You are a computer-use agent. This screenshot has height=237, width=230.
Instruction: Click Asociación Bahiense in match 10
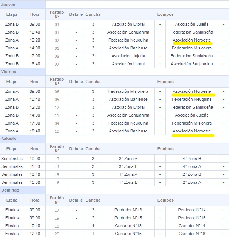pos(128,131)
